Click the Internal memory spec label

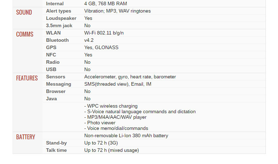point(55,3)
